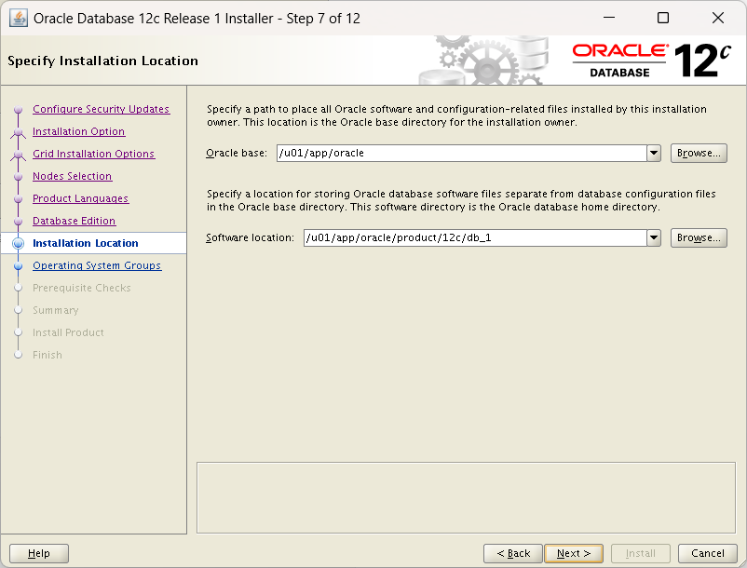The image size is (747, 568).
Task: Click the Database Edition step bullet
Action: tap(18, 222)
